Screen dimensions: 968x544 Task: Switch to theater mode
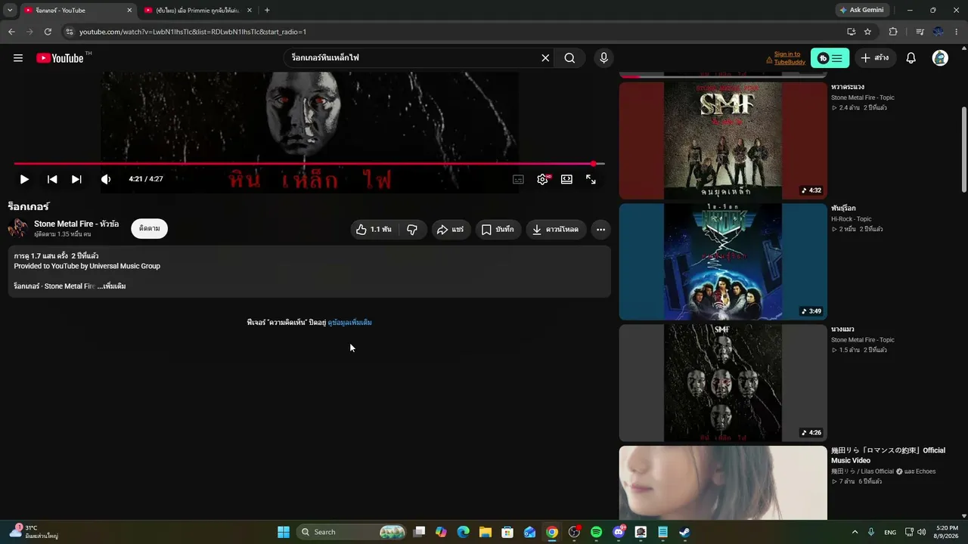tap(566, 179)
